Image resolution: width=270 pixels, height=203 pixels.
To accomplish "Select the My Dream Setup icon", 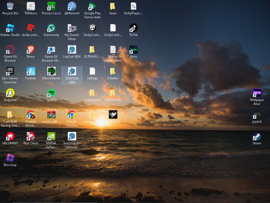I will coord(72,28).
